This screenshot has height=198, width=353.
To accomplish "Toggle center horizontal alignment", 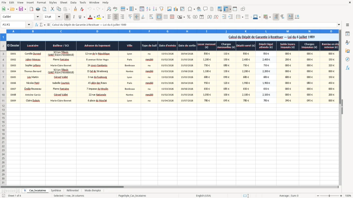I will [116, 17].
